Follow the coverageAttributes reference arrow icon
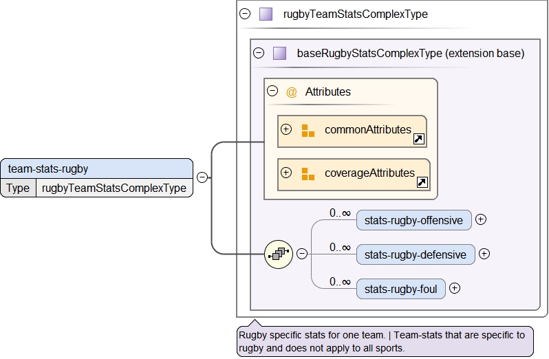 tap(423, 182)
